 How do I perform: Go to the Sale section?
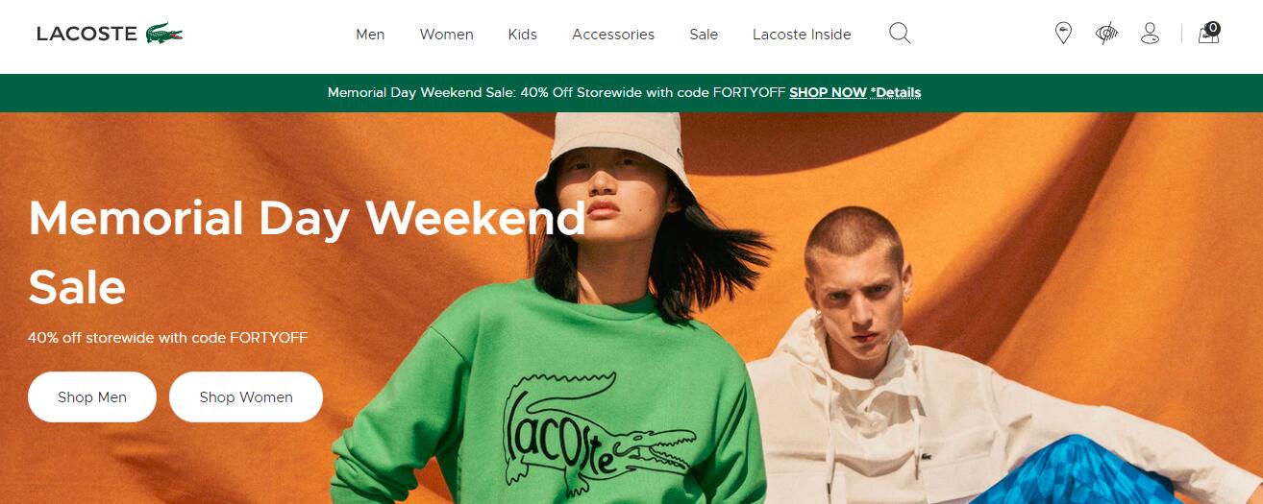704,35
